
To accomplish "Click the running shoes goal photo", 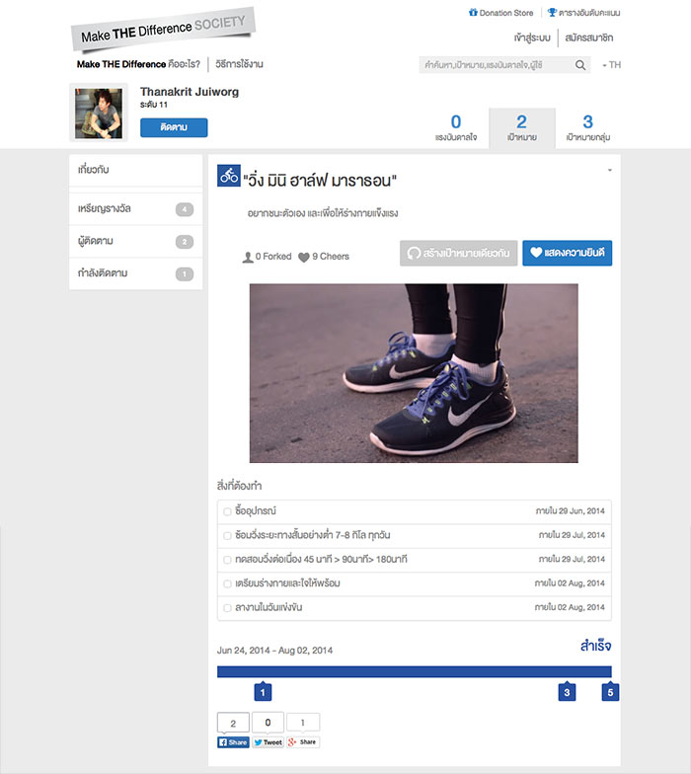I will (x=414, y=373).
